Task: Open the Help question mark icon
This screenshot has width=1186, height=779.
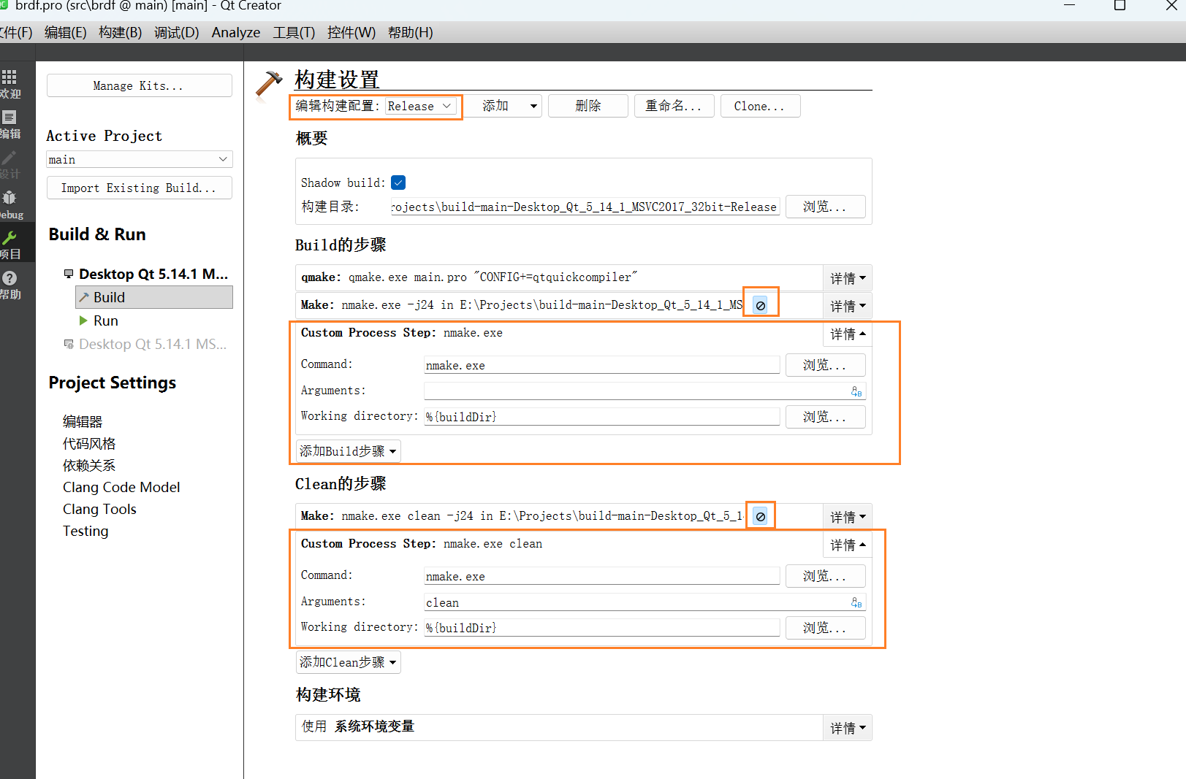Action: [x=9, y=278]
